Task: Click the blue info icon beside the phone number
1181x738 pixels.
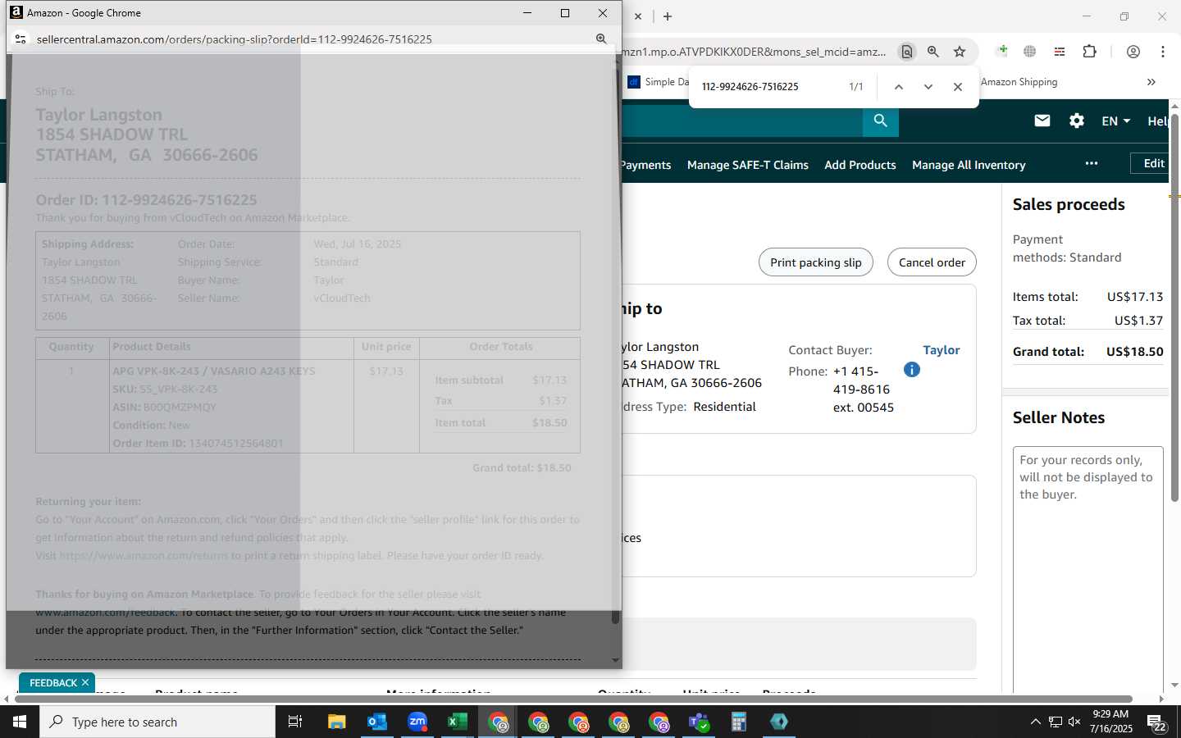Action: pos(912,370)
